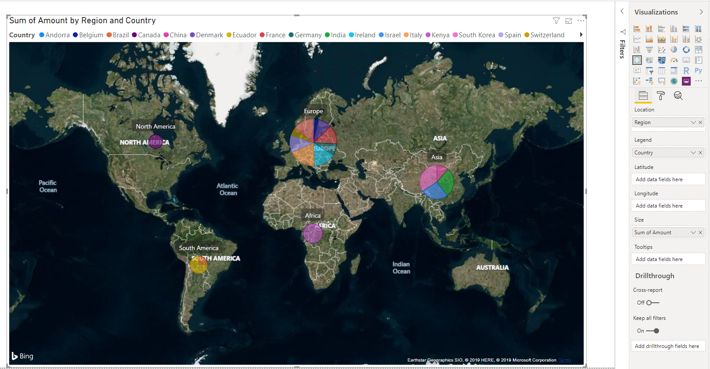The width and height of the screenshot is (710, 369).
Task: Click the Africa bubble on map
Action: [x=313, y=233]
